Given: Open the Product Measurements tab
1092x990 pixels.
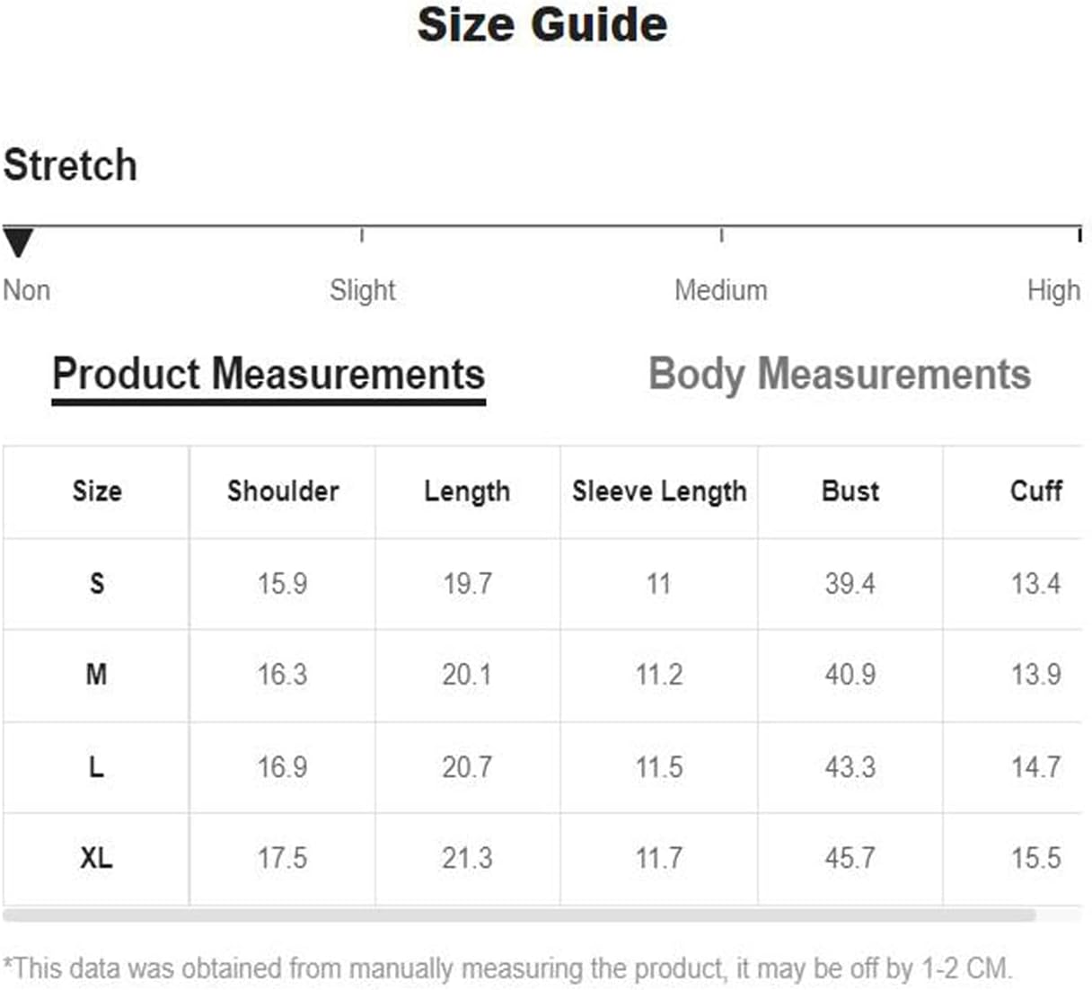Looking at the screenshot, I should pyautogui.click(x=269, y=375).
